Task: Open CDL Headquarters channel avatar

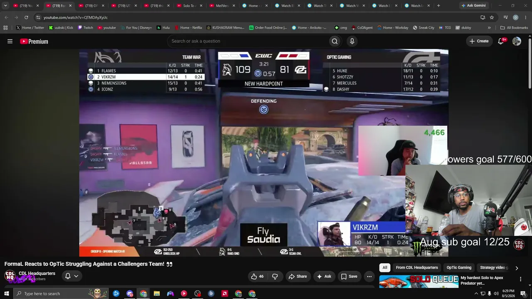Action: (10, 276)
